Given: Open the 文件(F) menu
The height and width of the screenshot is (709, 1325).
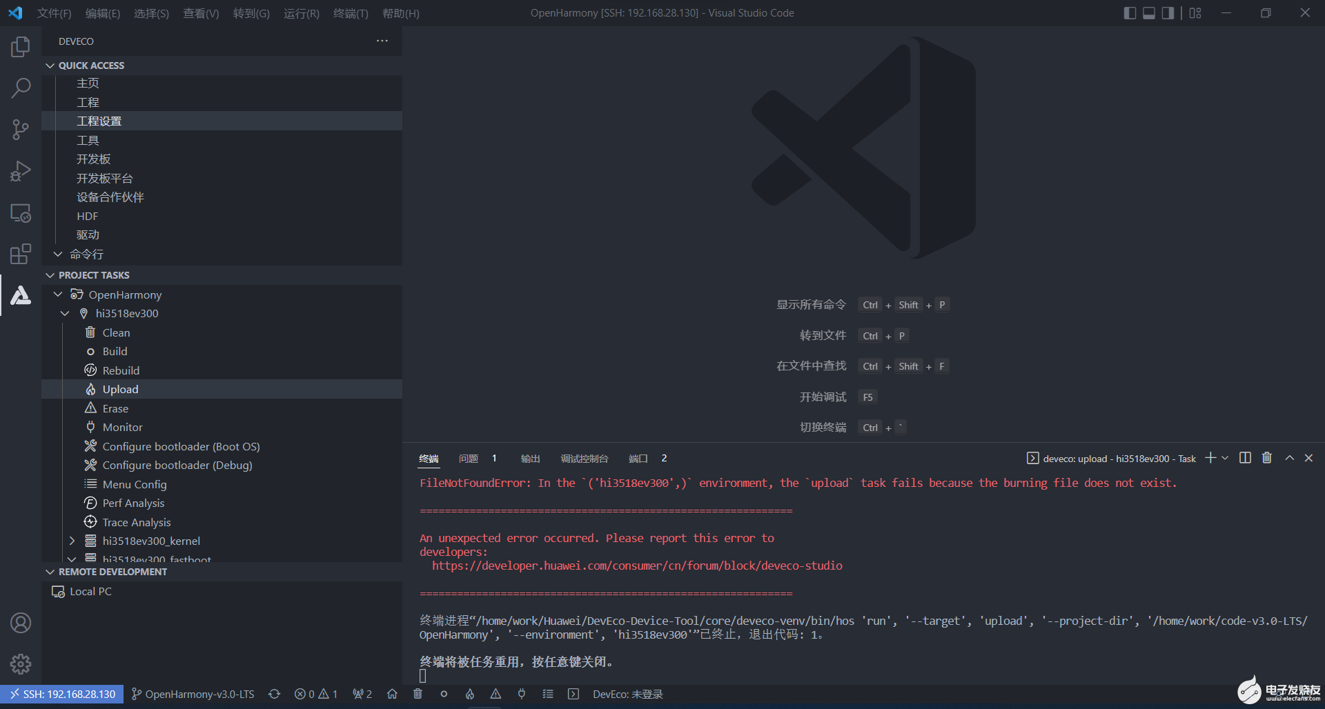Looking at the screenshot, I should [x=55, y=13].
